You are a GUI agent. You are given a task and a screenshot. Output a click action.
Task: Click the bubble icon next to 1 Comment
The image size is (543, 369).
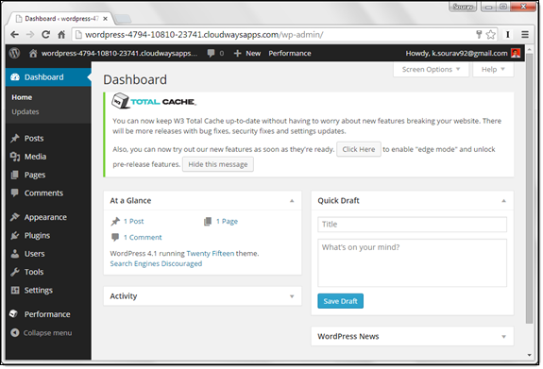pos(115,237)
